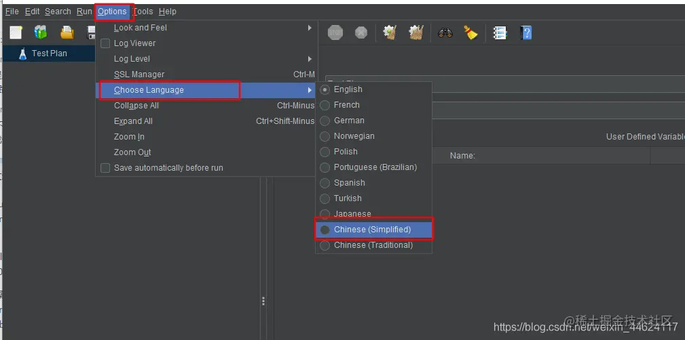Pick Norwegian from the language list

tap(373, 136)
